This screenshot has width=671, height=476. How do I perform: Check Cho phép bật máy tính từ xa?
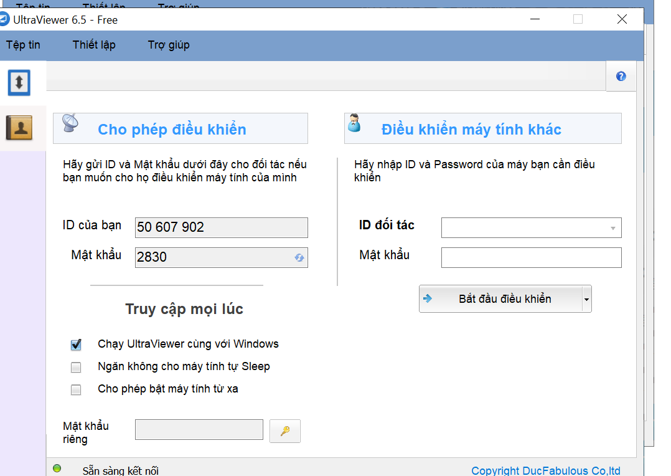[x=76, y=389]
